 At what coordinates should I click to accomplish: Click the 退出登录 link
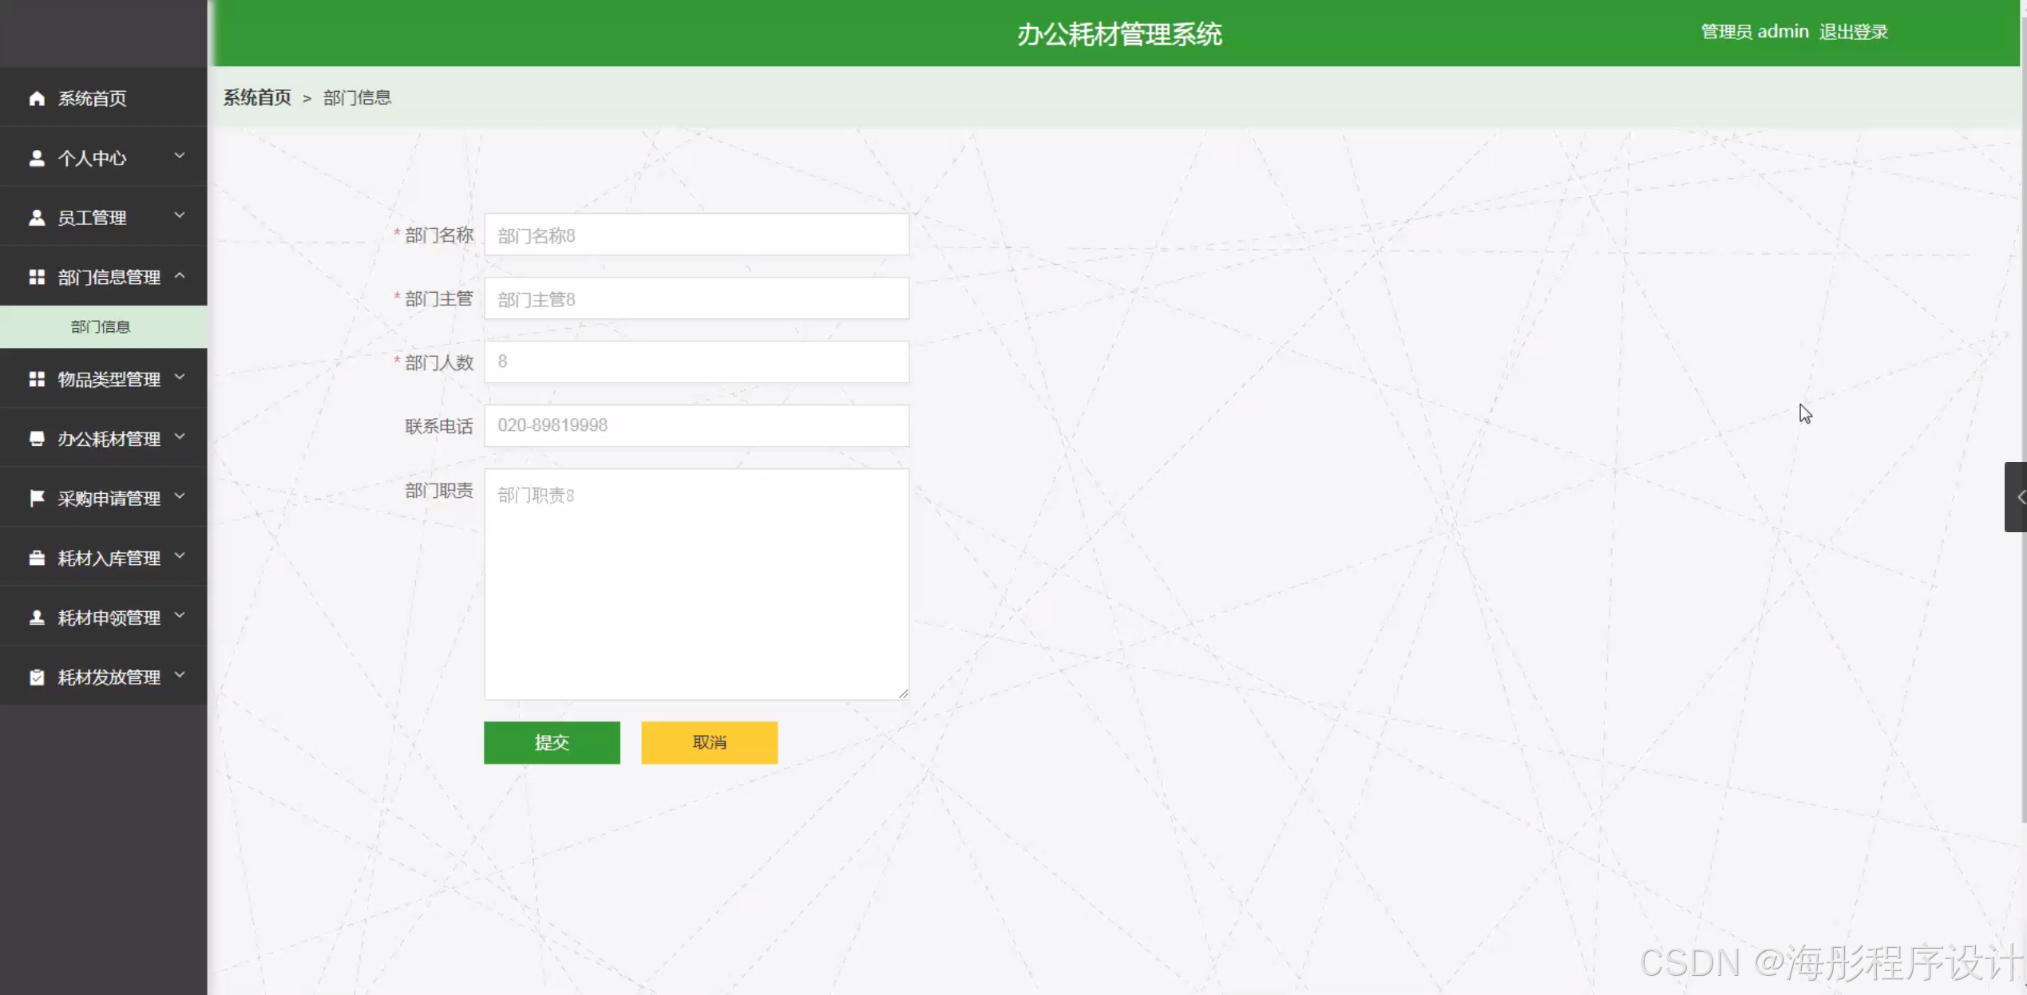point(1853,32)
